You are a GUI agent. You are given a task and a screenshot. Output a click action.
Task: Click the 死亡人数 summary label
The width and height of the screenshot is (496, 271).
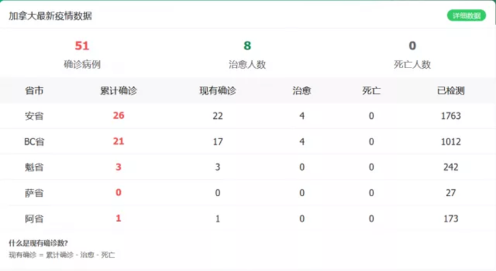tap(412, 64)
